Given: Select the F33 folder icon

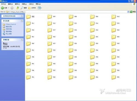Looking at the screenshot, I should [x=71, y=50].
